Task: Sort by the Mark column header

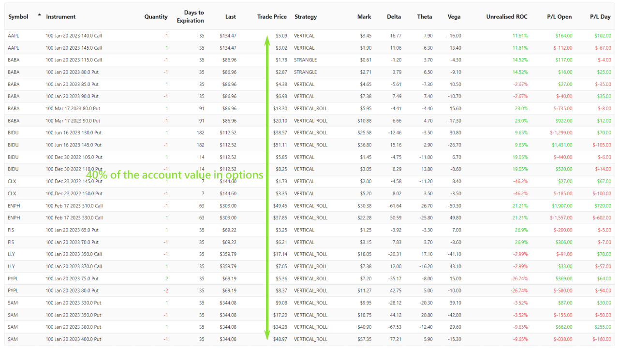Action: click(364, 16)
